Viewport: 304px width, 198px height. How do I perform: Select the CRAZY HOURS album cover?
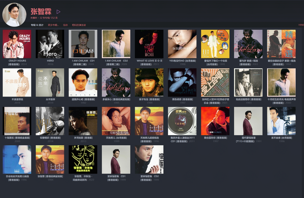(17, 44)
